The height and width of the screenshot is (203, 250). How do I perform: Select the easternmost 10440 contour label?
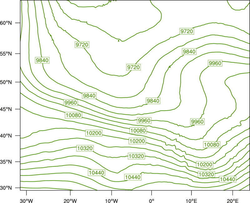click(227, 179)
